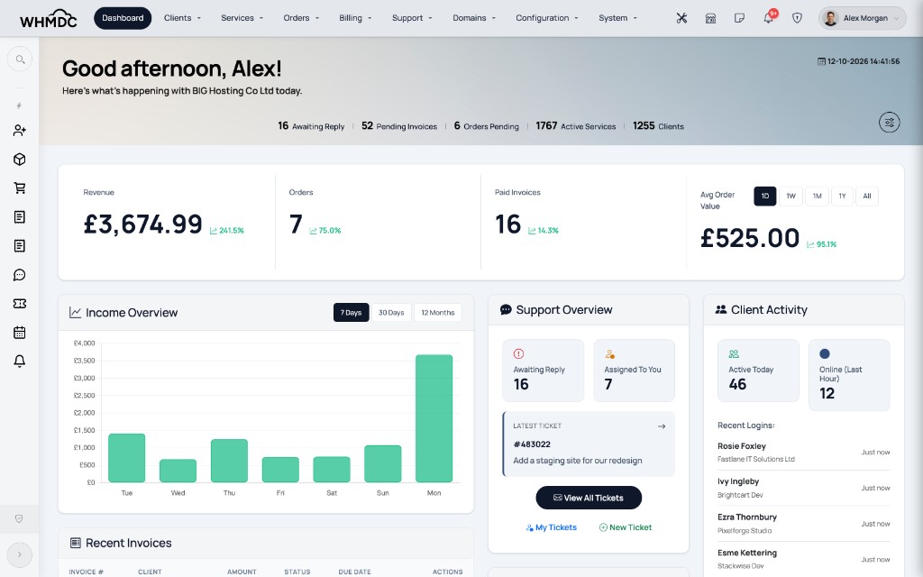The height and width of the screenshot is (577, 923).
Task: Switch income chart to 7 Days
Action: click(351, 313)
